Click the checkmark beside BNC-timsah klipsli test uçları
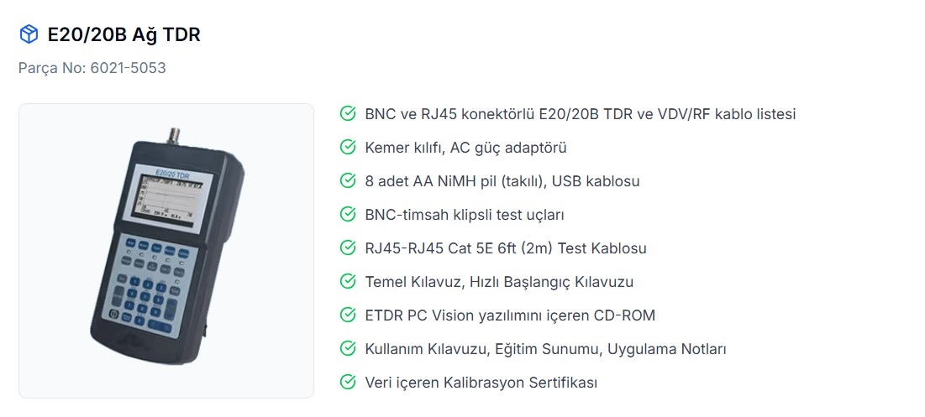Viewport: 925px width, 417px height. [347, 215]
